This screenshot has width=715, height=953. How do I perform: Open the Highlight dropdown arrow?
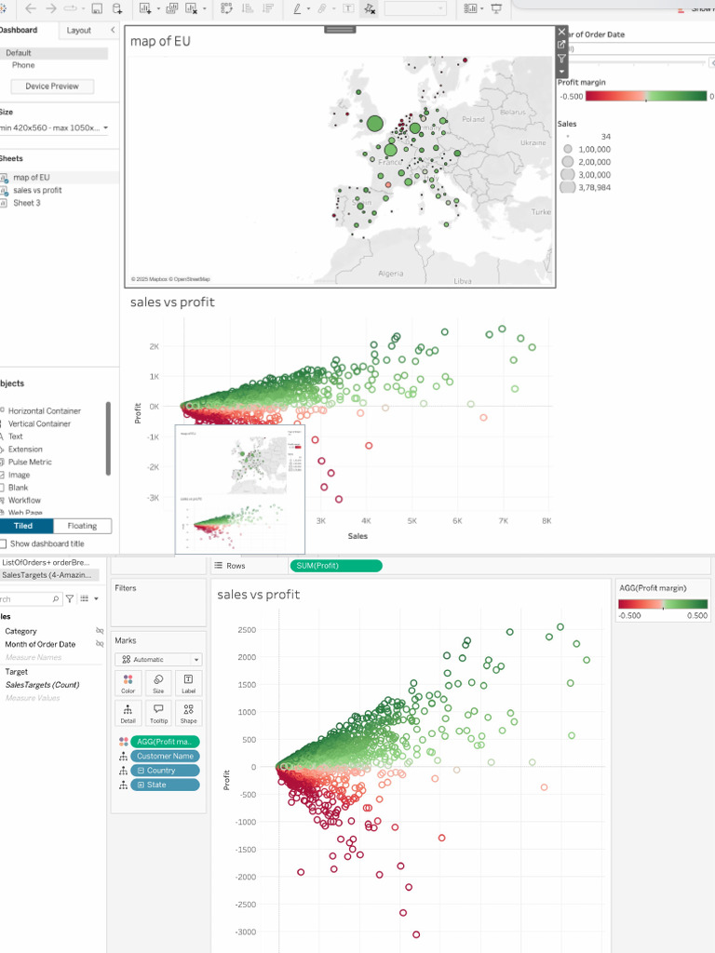(308, 9)
